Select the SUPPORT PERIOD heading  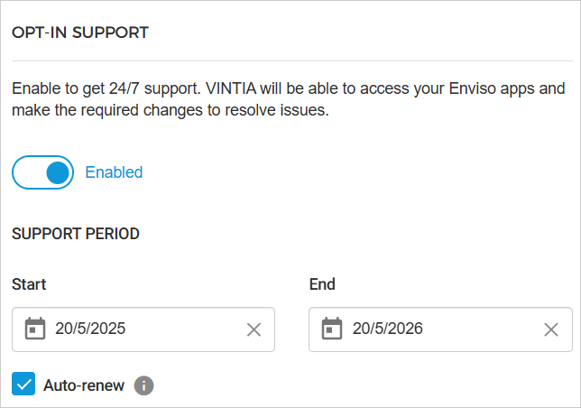pos(76,234)
